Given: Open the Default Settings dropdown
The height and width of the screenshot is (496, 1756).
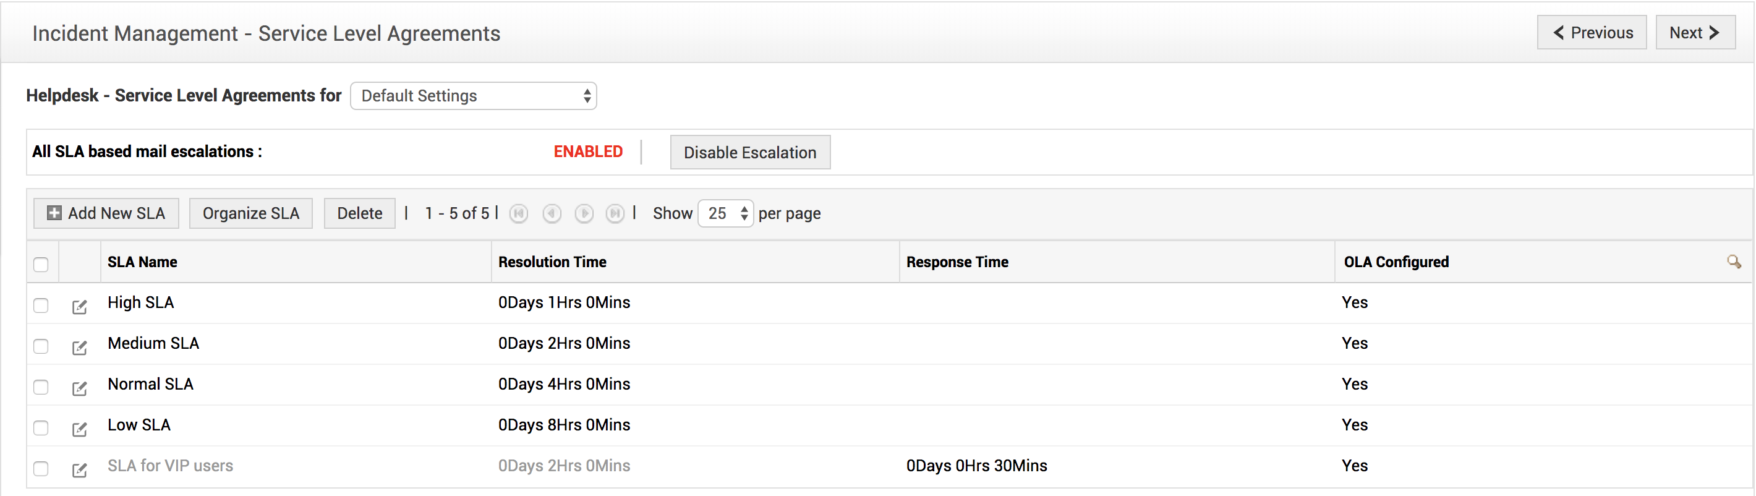Looking at the screenshot, I should point(473,96).
